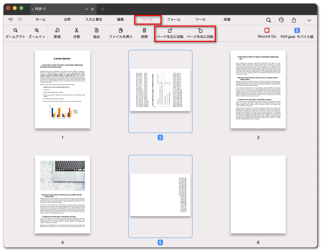Select the Split (分割) scissors tool
This screenshot has width=321, height=251.
(77, 31)
